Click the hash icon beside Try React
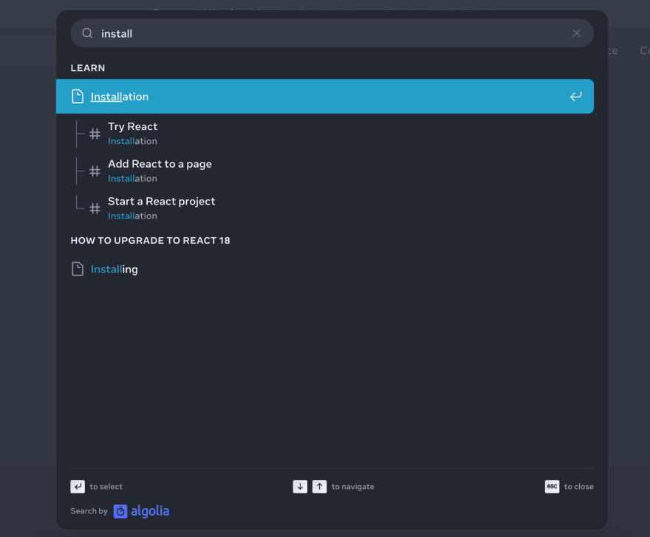 (95, 134)
